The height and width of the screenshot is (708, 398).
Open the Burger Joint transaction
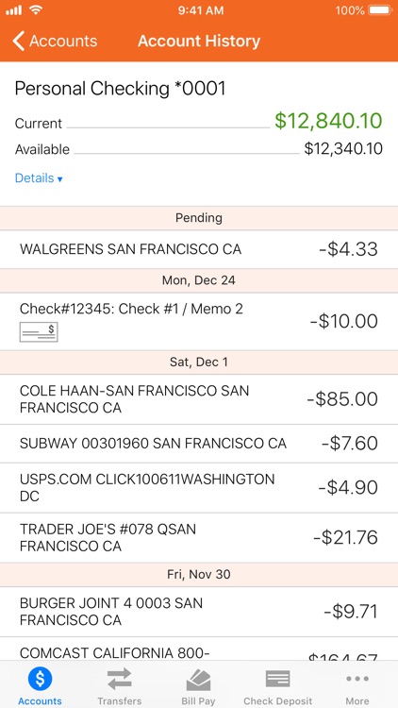click(x=199, y=612)
